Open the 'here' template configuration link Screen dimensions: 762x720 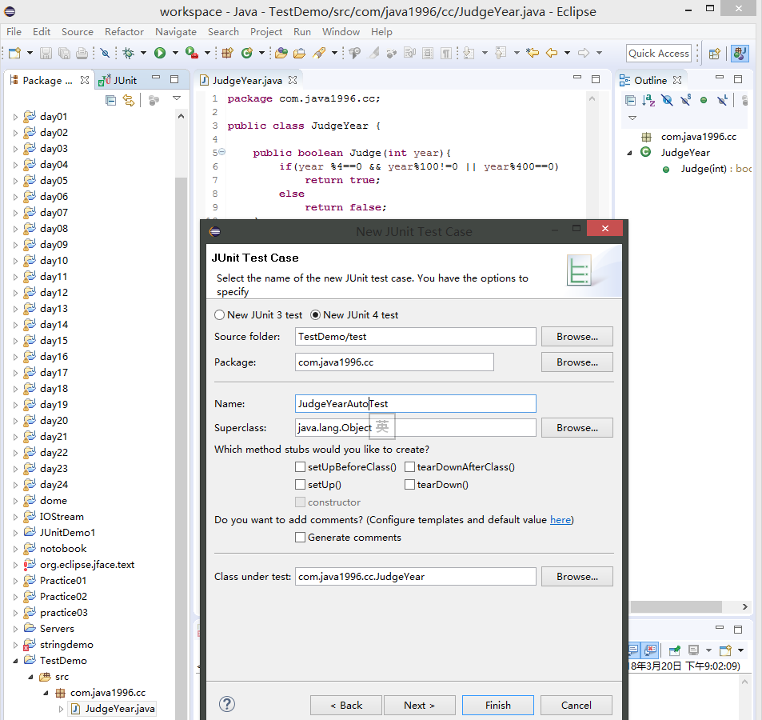pos(561,520)
